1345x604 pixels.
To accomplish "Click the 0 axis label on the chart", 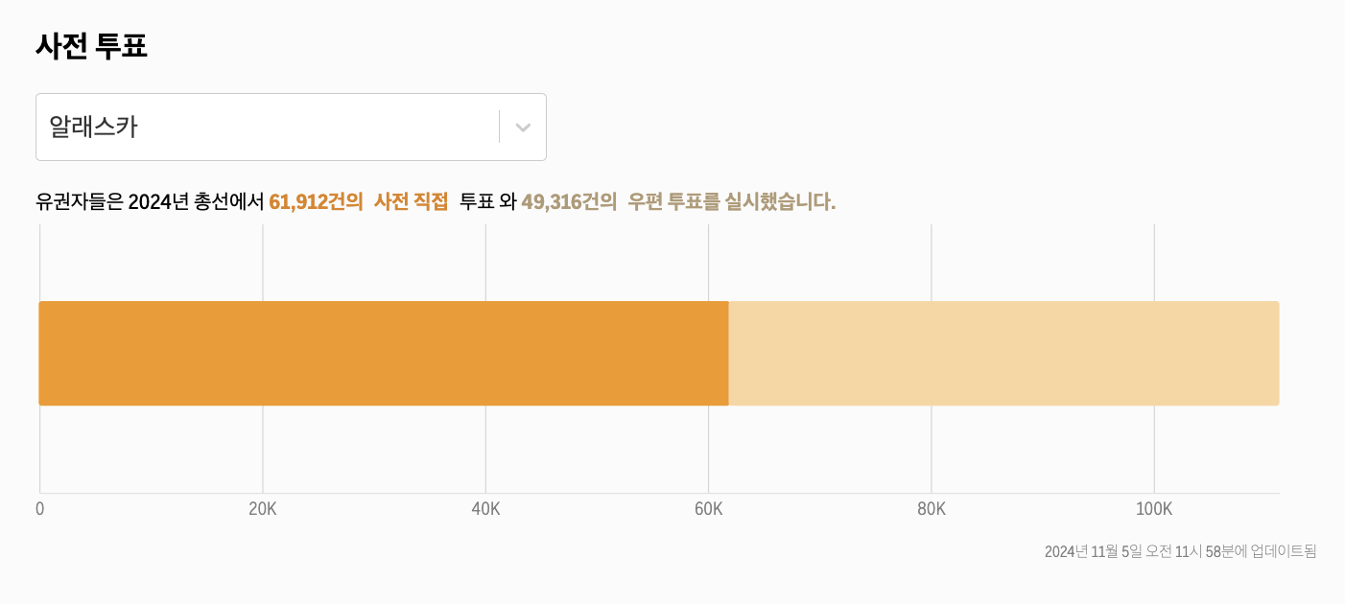I will (39, 509).
